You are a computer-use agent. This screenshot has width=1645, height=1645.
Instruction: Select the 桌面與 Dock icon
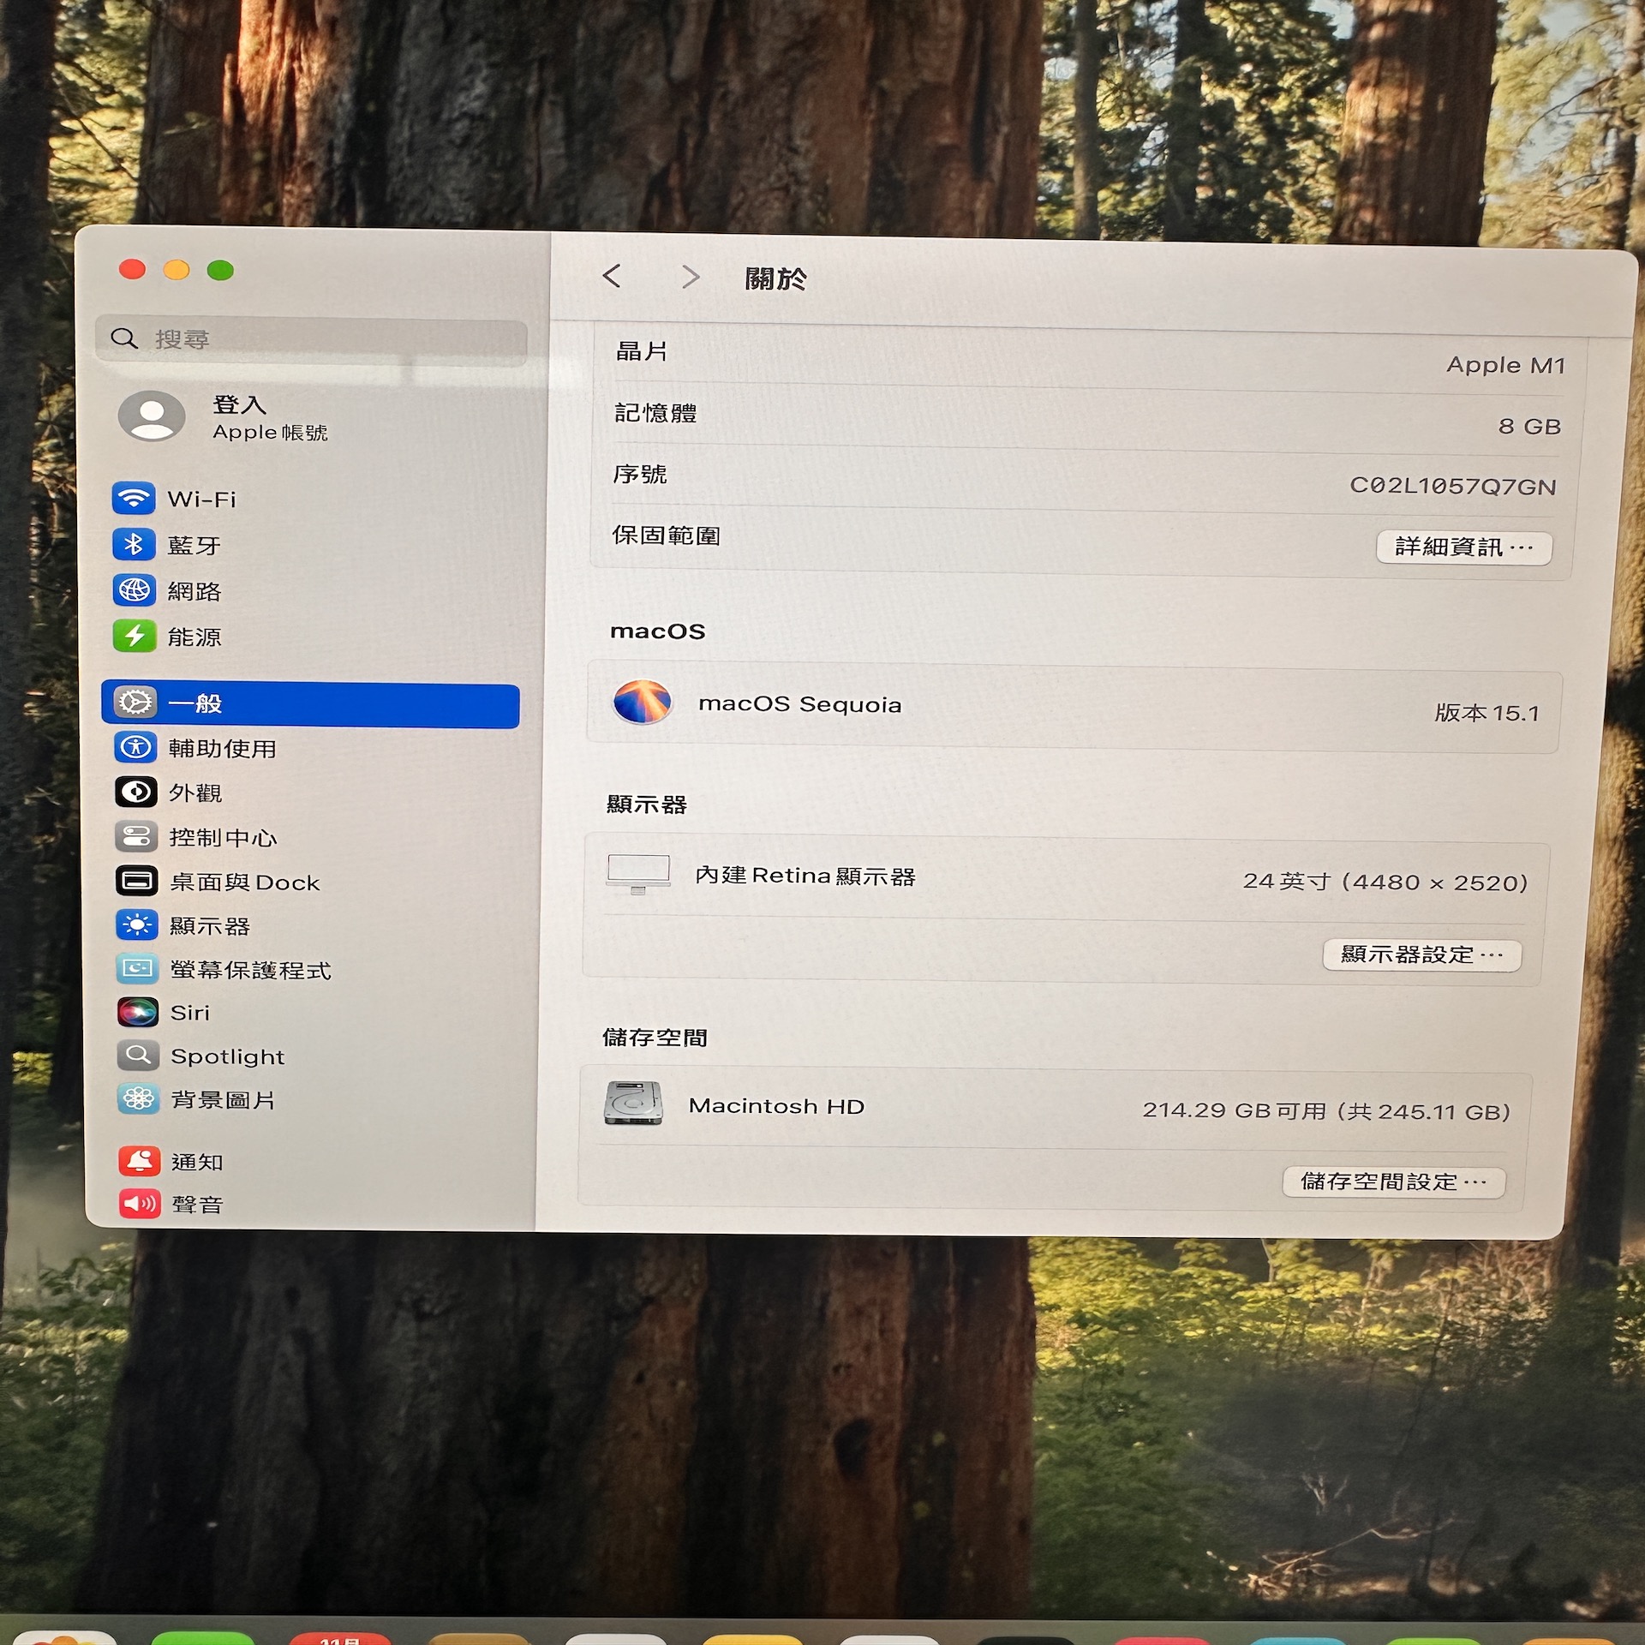(x=137, y=881)
